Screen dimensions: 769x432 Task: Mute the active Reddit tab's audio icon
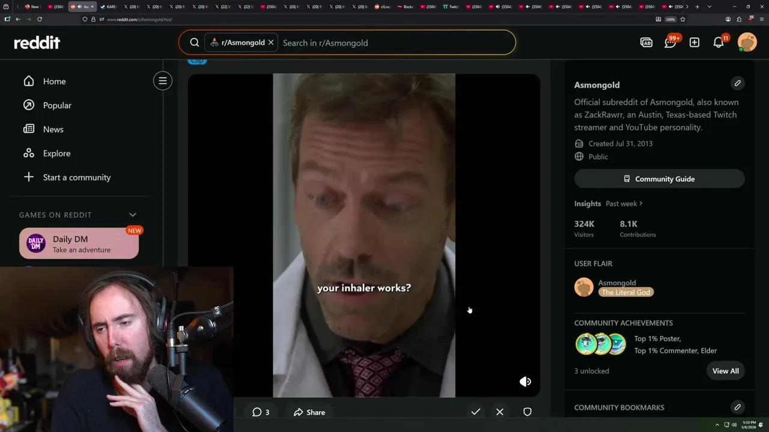[x=78, y=7]
